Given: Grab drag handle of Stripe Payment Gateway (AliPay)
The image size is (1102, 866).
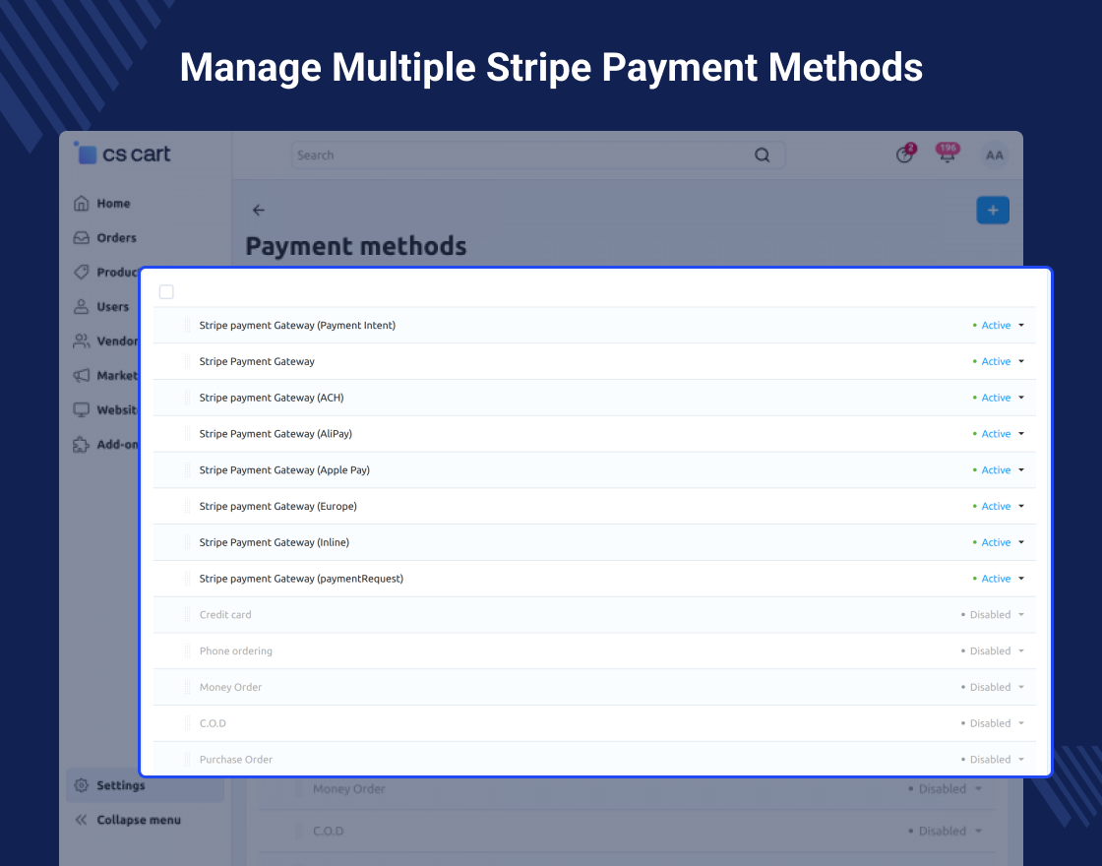Looking at the screenshot, I should [187, 434].
